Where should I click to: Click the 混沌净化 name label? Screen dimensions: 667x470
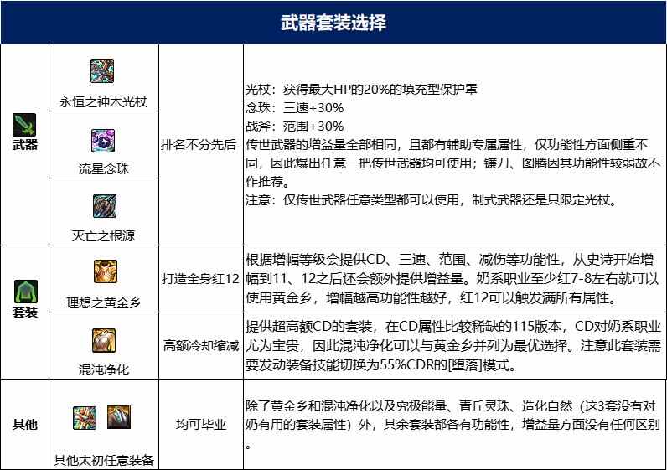105,369
